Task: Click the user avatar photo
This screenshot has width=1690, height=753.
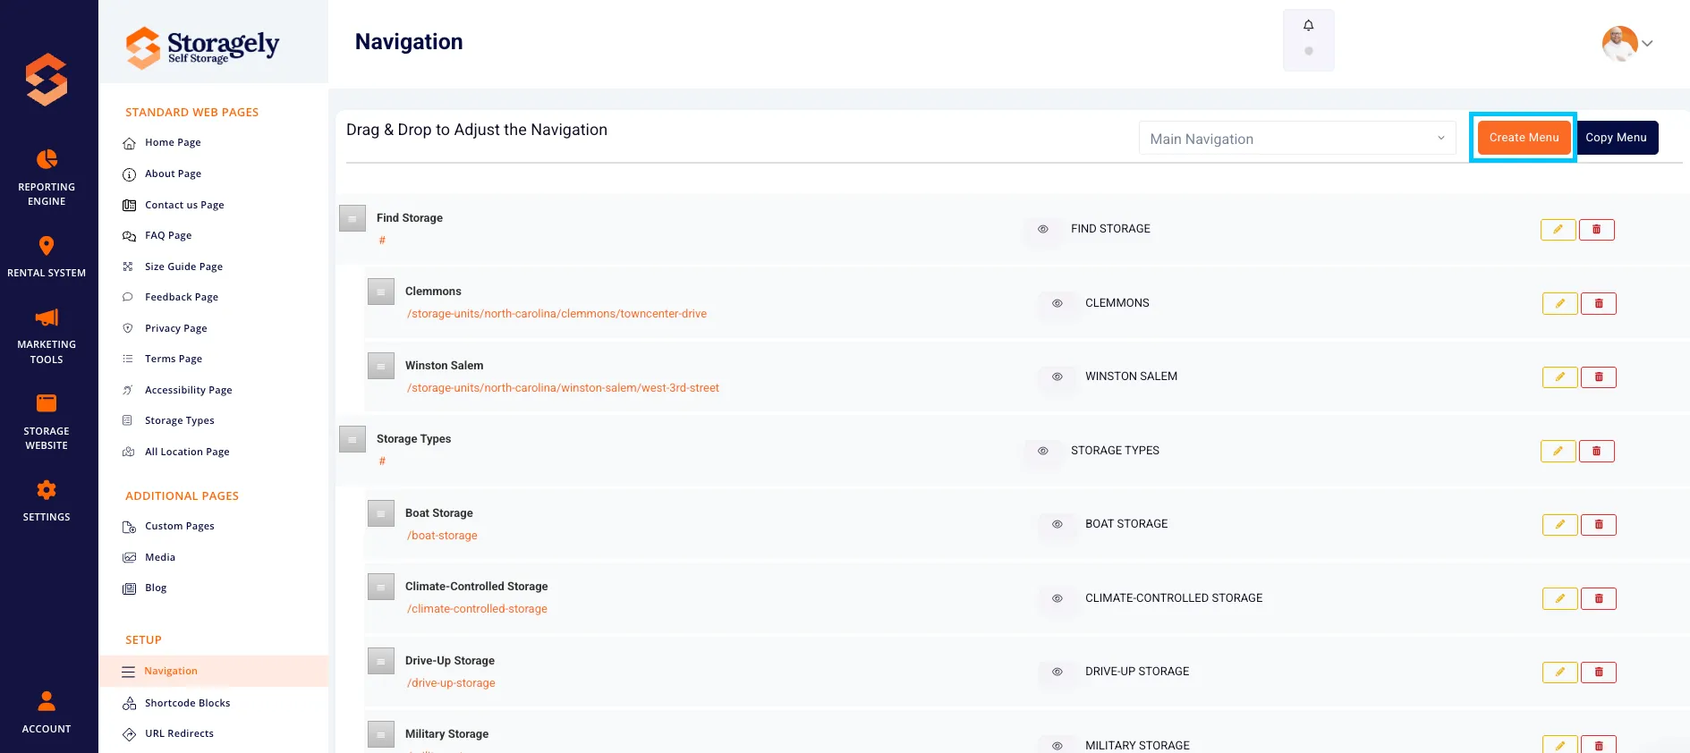Action: click(1619, 43)
